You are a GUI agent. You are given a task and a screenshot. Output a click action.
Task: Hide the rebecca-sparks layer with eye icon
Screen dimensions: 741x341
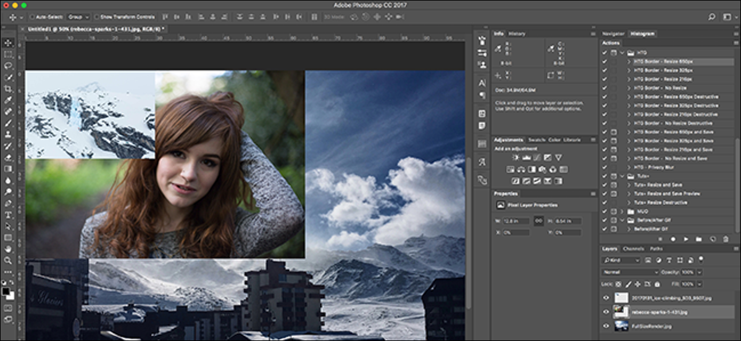[605, 313]
